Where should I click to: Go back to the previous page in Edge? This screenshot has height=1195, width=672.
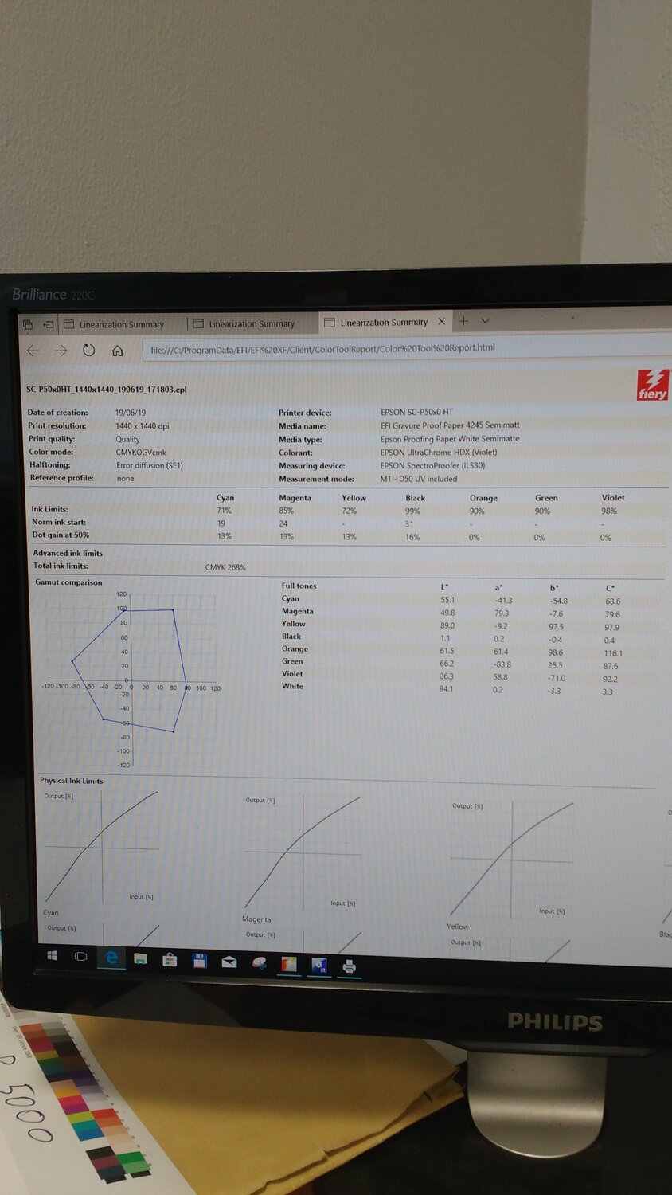tap(33, 351)
